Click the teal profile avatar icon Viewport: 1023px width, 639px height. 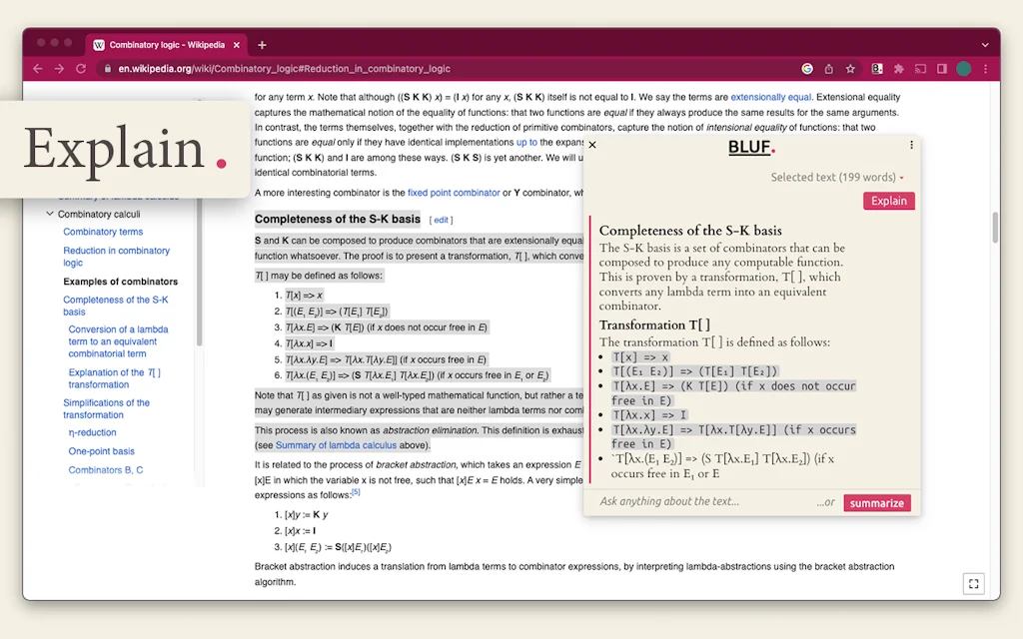pyautogui.click(x=963, y=69)
